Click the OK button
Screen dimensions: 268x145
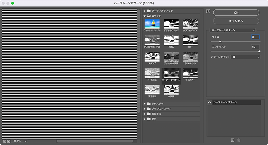(x=236, y=12)
